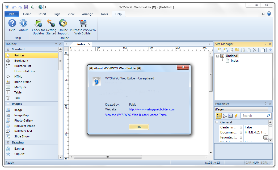Collapse the General properties category
The height and width of the screenshot is (170, 278).
tap(217, 122)
